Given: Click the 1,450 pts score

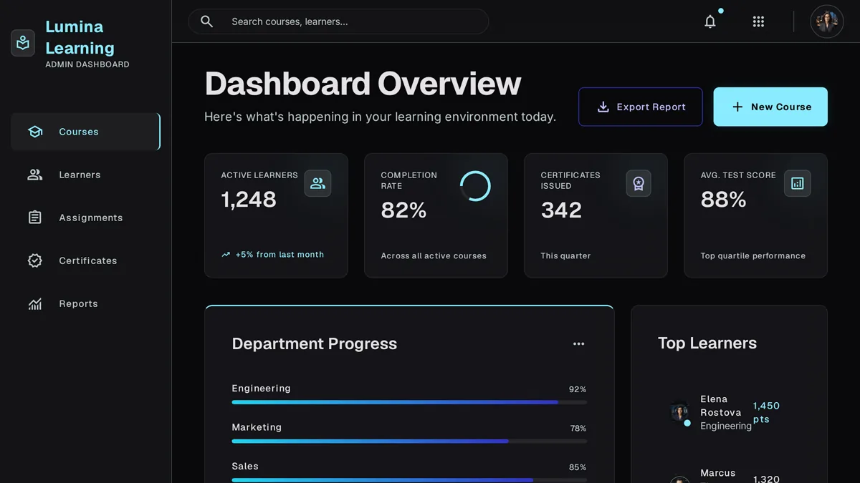Looking at the screenshot, I should coord(766,412).
